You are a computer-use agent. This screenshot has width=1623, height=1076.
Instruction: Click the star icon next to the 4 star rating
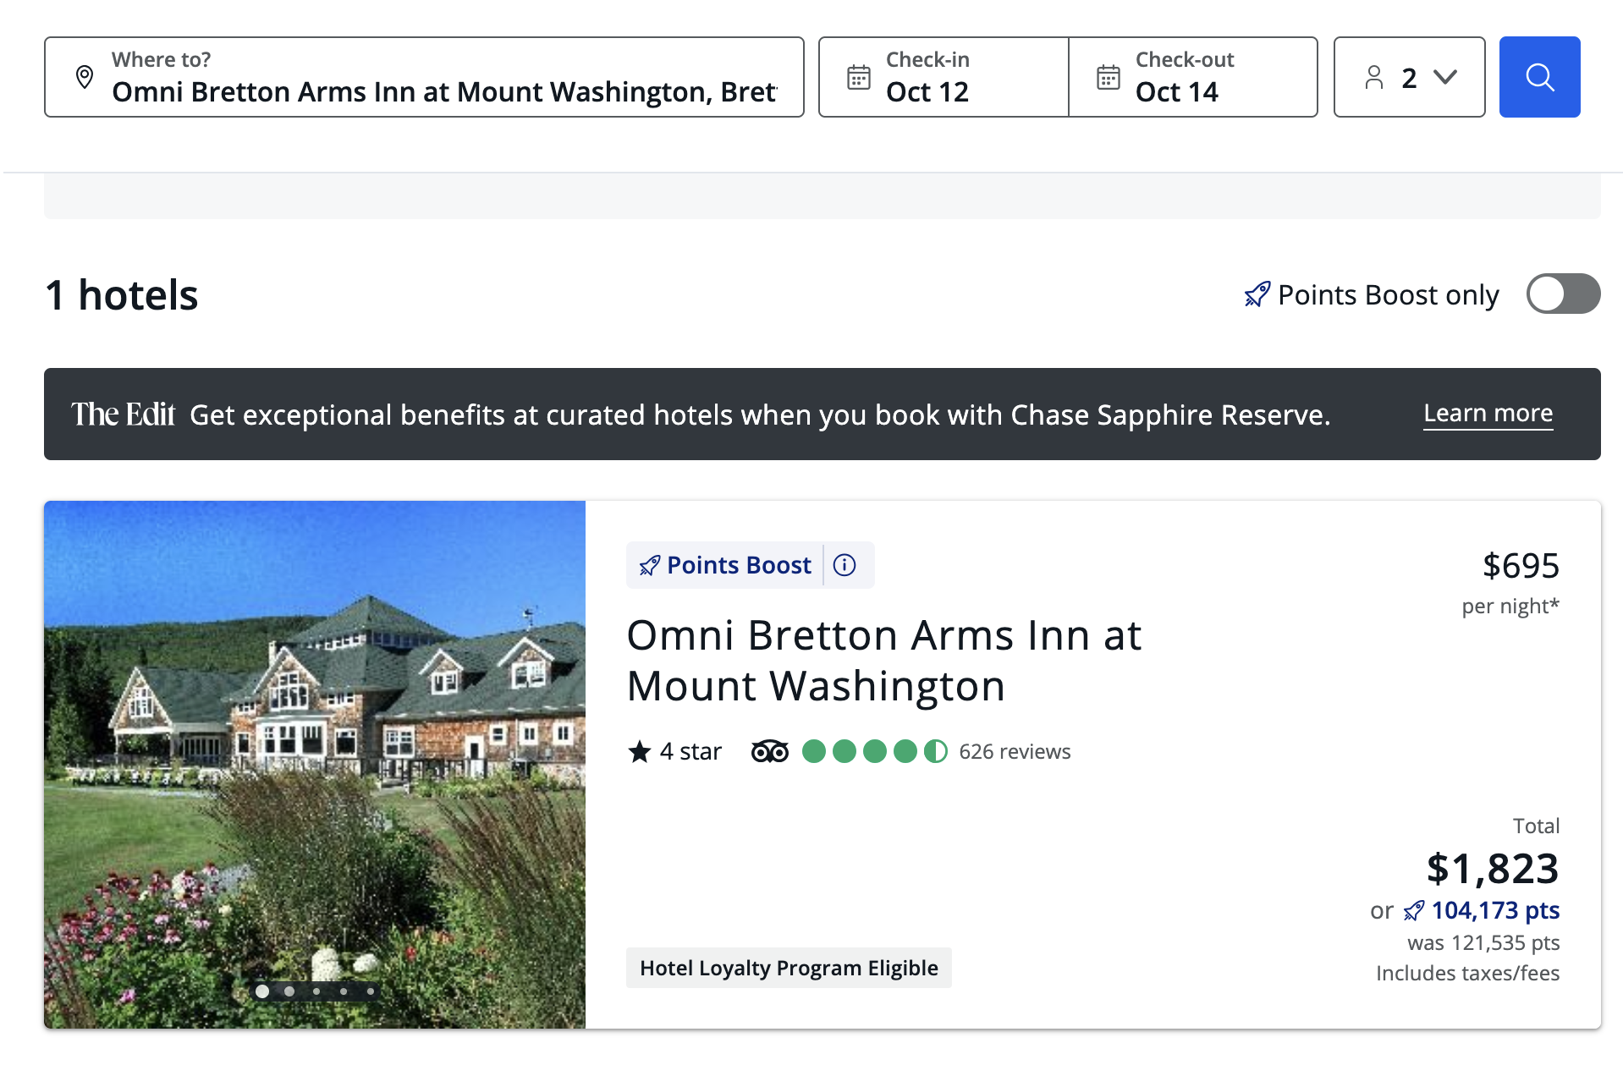640,750
